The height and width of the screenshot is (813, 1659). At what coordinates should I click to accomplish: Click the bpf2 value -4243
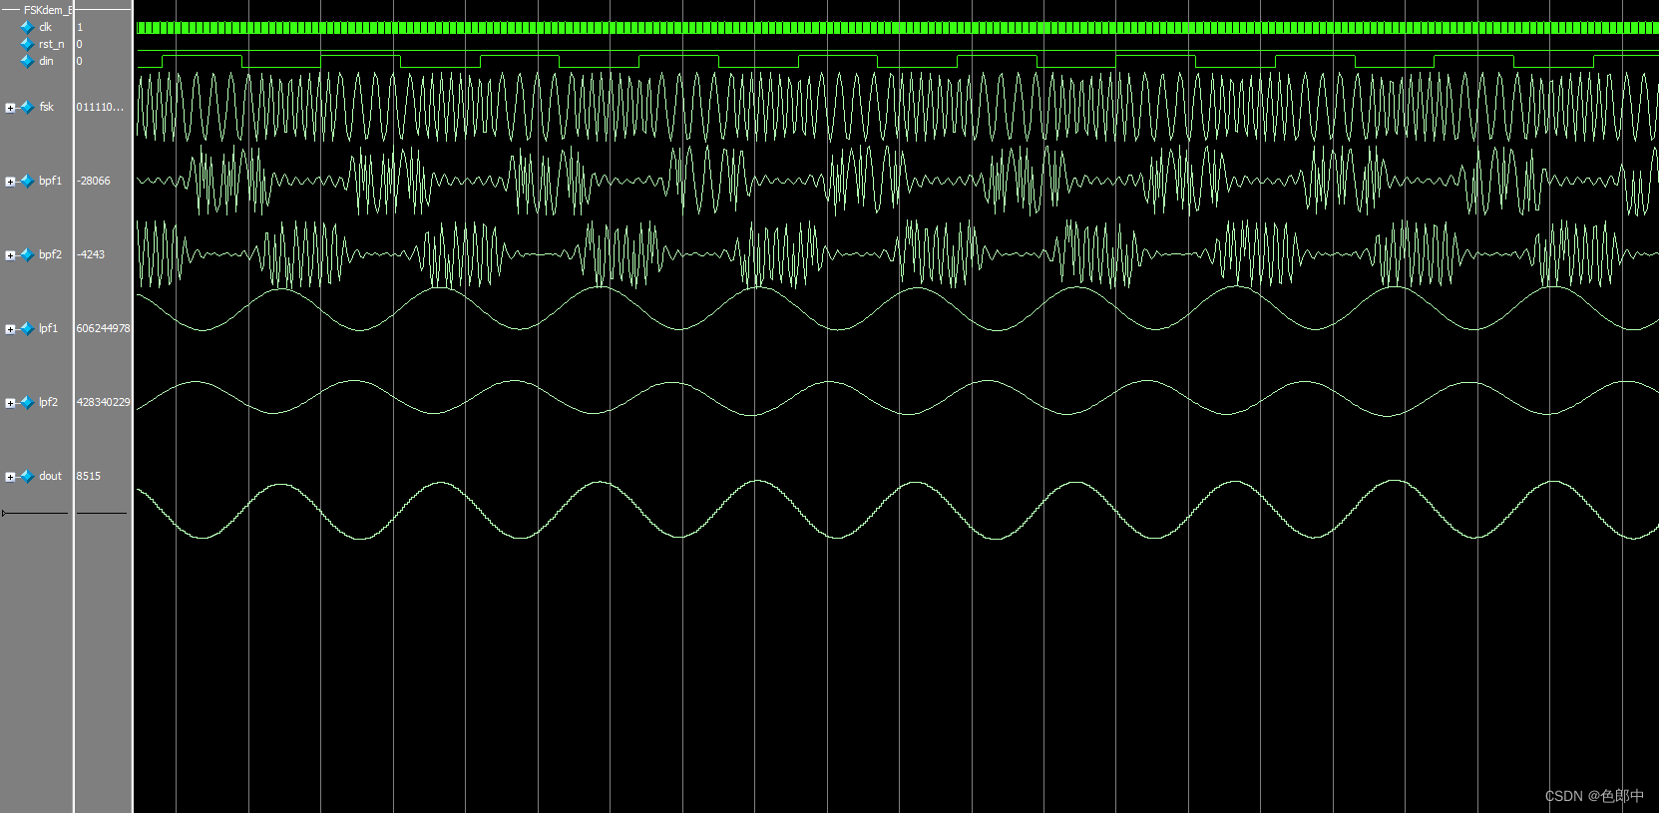(91, 254)
